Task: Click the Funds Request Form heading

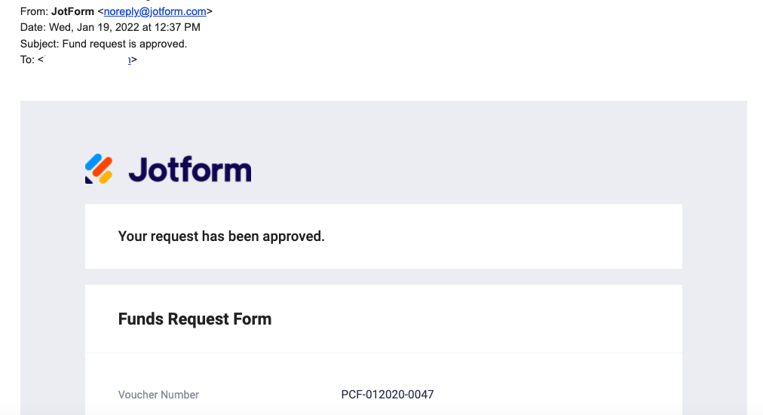Action: coord(195,319)
